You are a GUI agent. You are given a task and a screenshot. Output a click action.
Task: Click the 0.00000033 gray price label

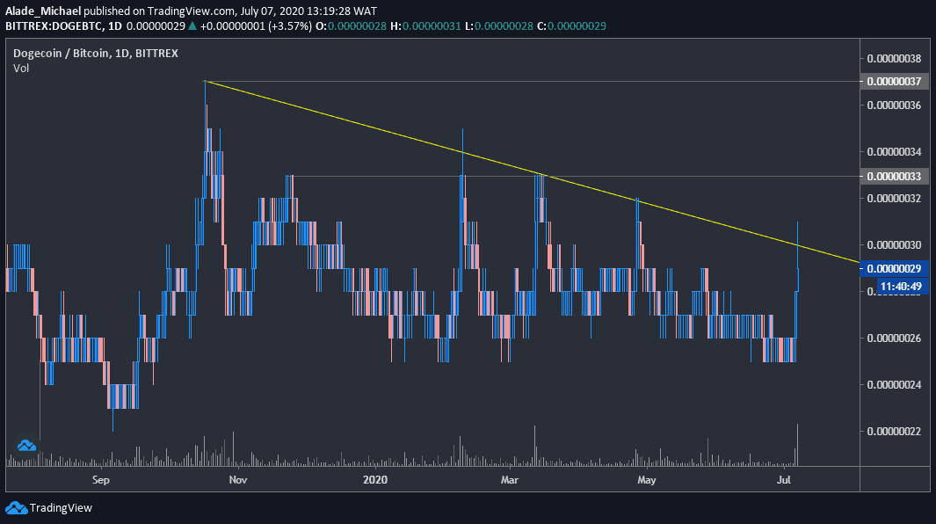coord(896,176)
